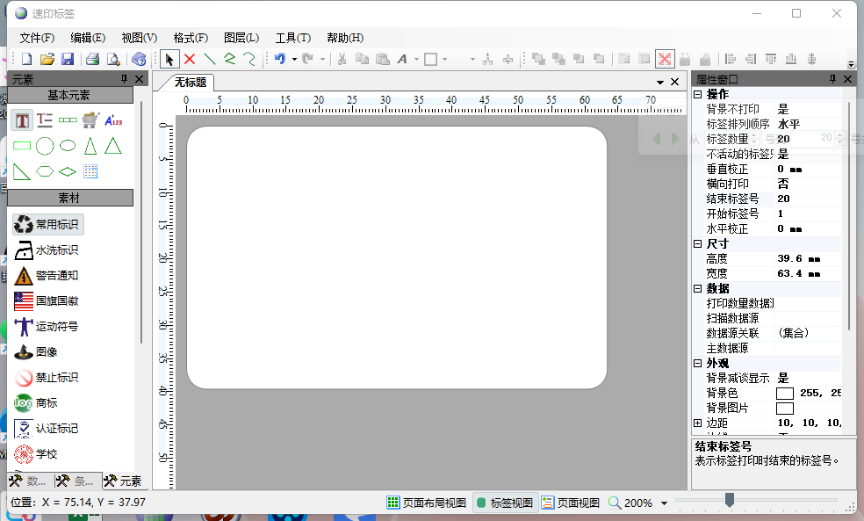Collapse the 外观 property group

click(x=697, y=364)
